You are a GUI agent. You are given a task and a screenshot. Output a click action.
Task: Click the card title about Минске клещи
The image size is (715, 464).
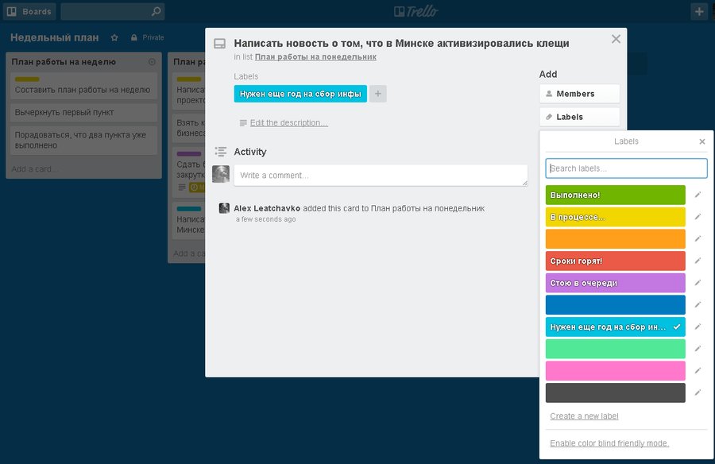coord(401,44)
